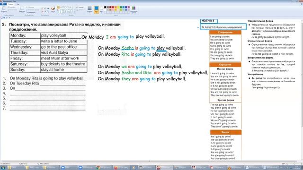Pick the yellow color swatch in palette
Image resolution: width=303 pixels, height=170 pixels.
point(118,8)
